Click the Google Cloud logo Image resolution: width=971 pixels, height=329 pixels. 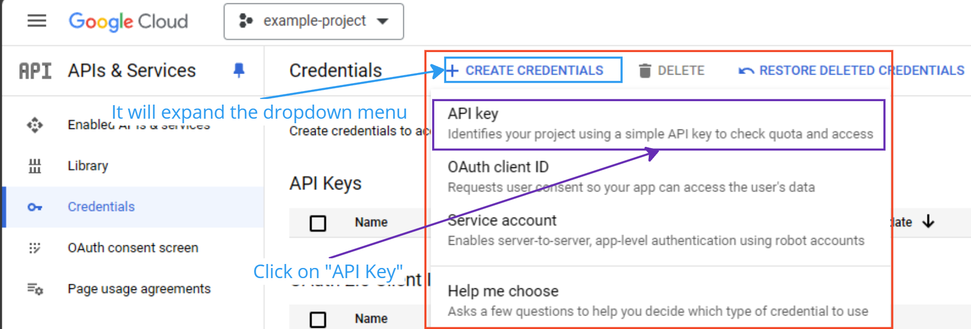128,21
